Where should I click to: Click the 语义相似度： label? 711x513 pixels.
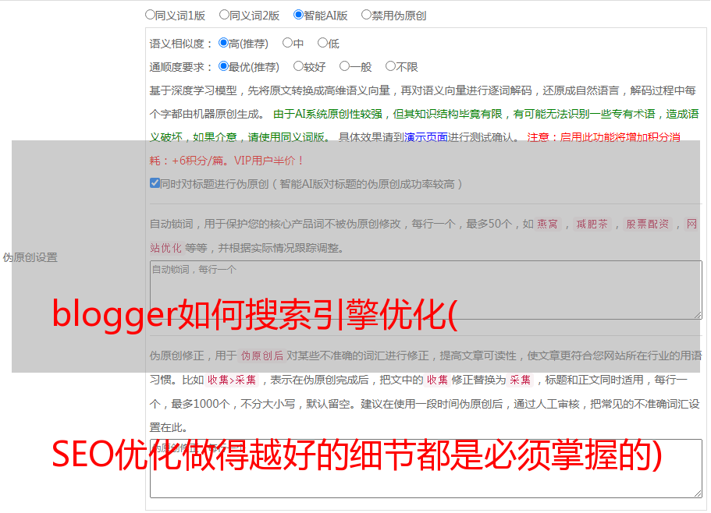181,44
